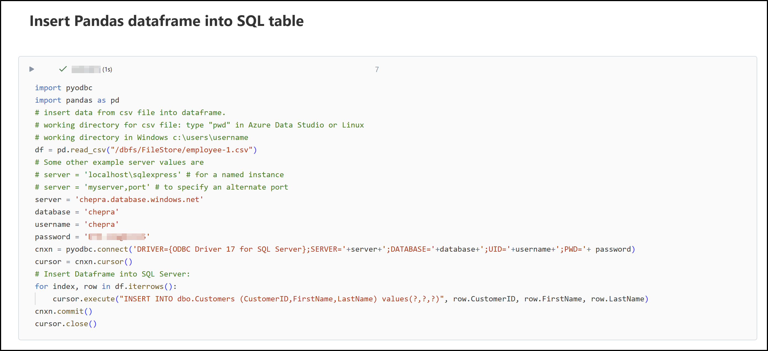Screen dimensions: 768x351
Task: Click the import pandas as pd line
Action: [77, 100]
